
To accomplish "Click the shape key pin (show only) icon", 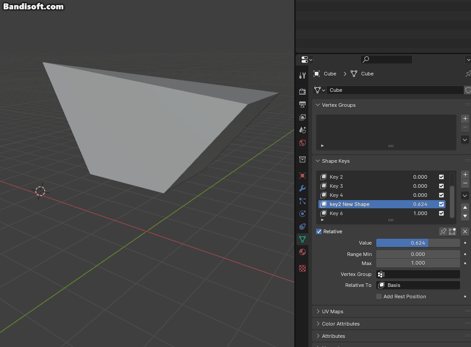I will 443,231.
